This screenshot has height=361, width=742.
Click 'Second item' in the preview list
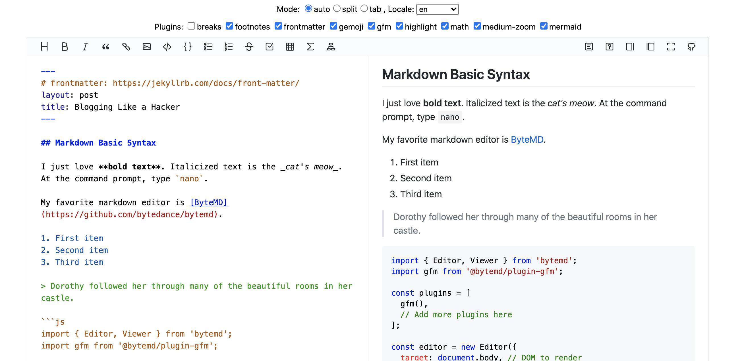coord(426,178)
